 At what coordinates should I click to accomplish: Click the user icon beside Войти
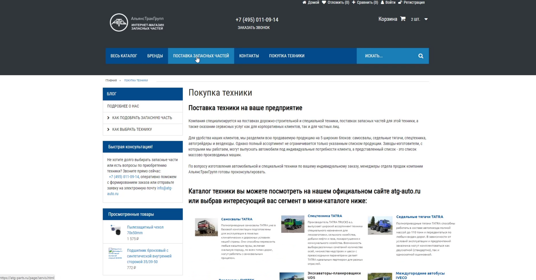coord(382,2)
